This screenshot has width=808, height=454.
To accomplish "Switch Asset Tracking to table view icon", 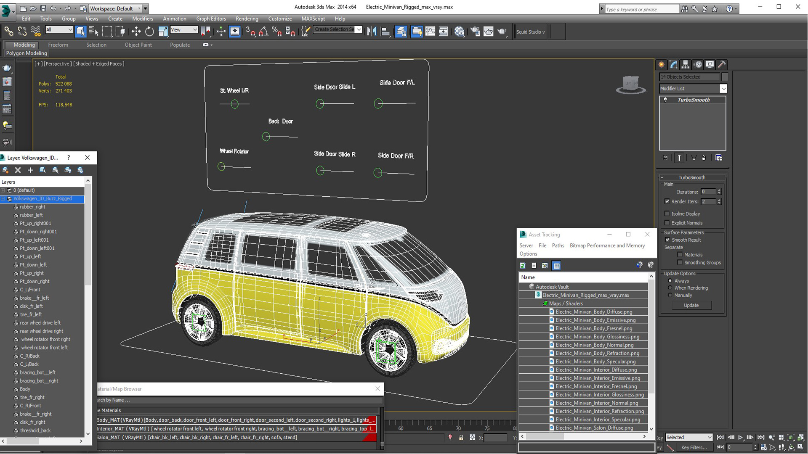I will click(557, 266).
